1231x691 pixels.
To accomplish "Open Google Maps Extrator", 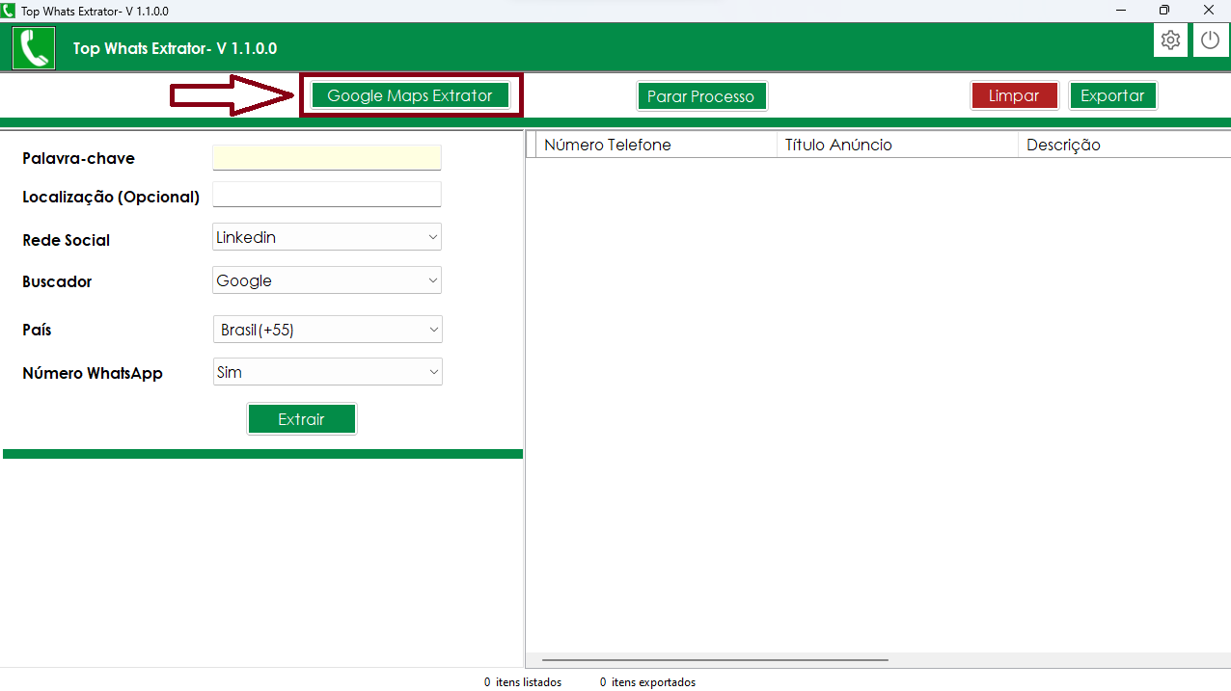I will [x=410, y=95].
